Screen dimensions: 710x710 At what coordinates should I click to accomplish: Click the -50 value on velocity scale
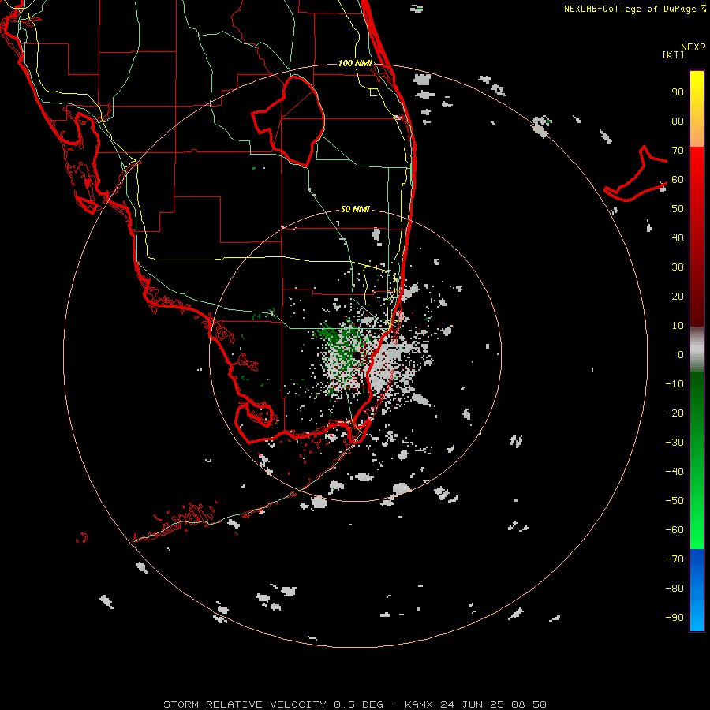click(674, 501)
